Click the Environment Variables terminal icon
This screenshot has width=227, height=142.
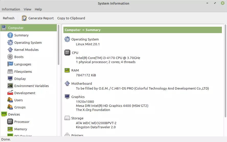click(10, 86)
